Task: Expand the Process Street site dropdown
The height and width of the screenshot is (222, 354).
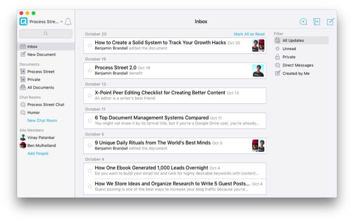Action: point(61,22)
